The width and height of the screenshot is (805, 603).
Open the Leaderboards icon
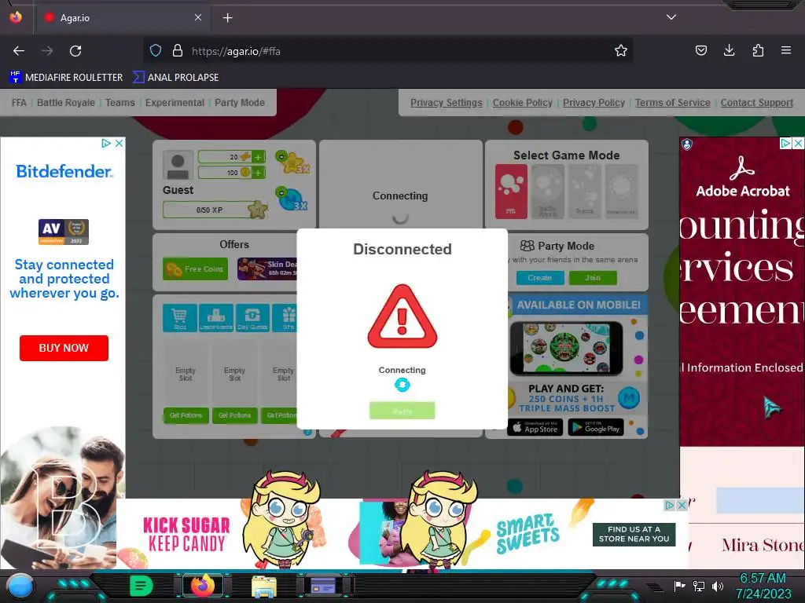[x=216, y=318]
